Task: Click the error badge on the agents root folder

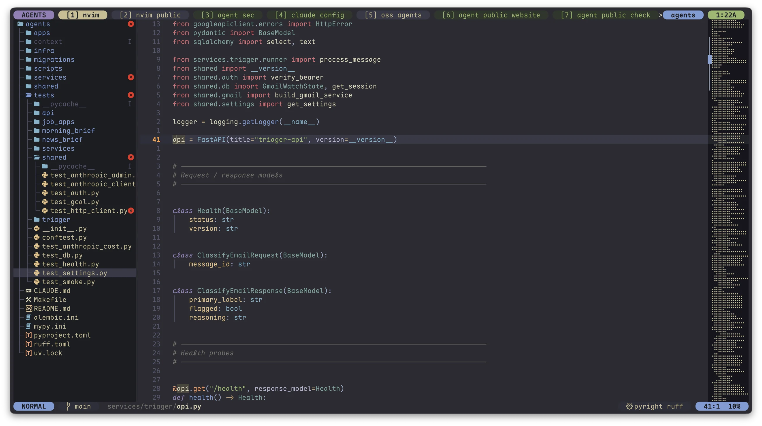Action: tap(131, 24)
